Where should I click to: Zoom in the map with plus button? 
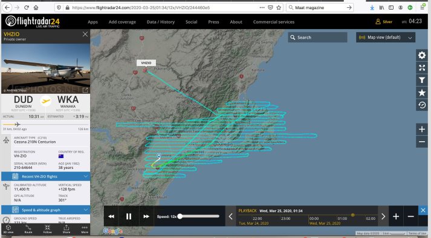422,129
